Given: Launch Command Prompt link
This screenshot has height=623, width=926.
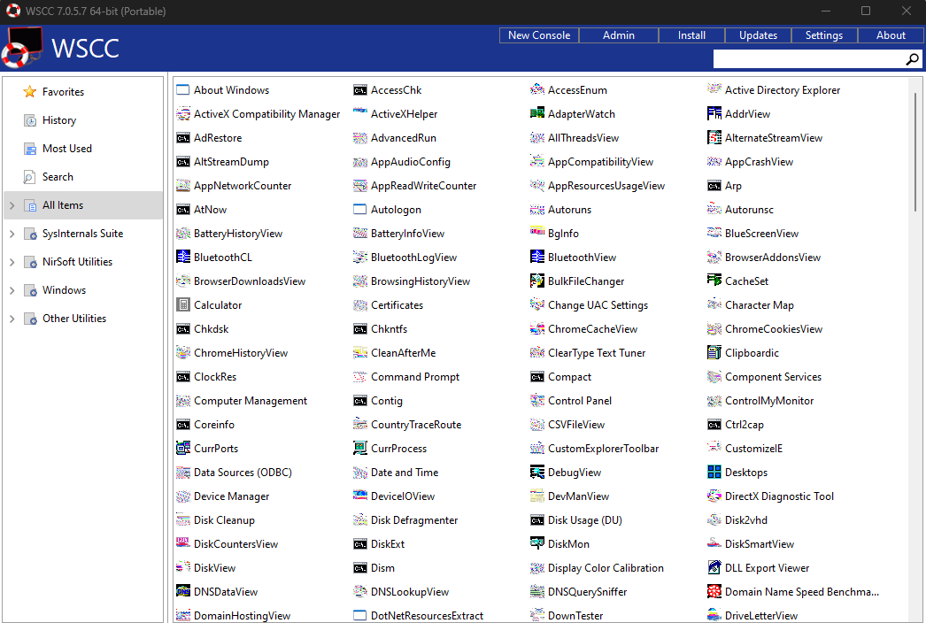Looking at the screenshot, I should click(x=414, y=377).
